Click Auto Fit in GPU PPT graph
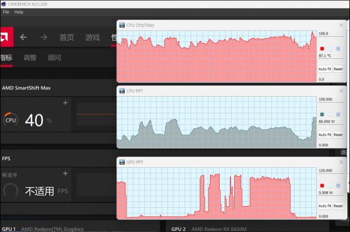350x232 pixels. (x=325, y=206)
